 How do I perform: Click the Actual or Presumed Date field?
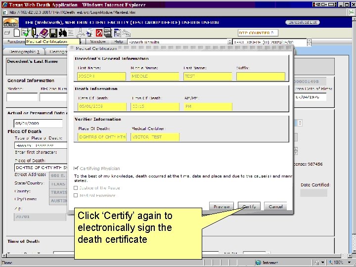tap(38, 123)
